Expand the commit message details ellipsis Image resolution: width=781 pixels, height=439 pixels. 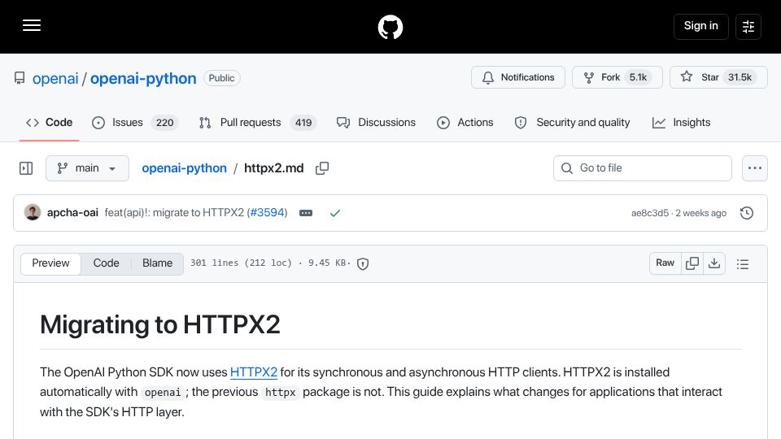pos(306,213)
